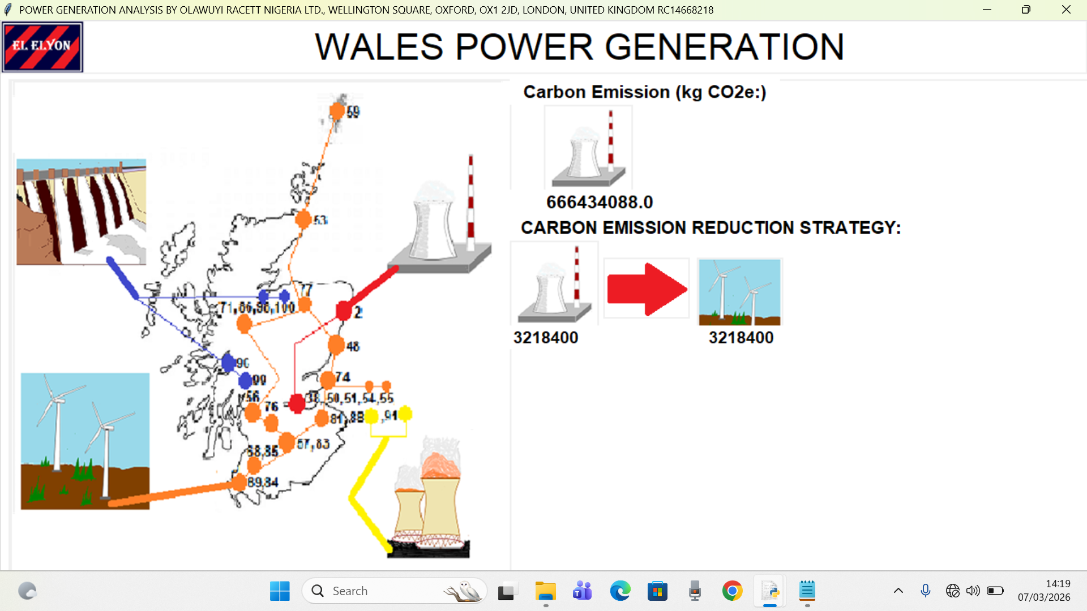Click the El Elyon logo
Image resolution: width=1087 pixels, height=611 pixels.
pos(42,47)
